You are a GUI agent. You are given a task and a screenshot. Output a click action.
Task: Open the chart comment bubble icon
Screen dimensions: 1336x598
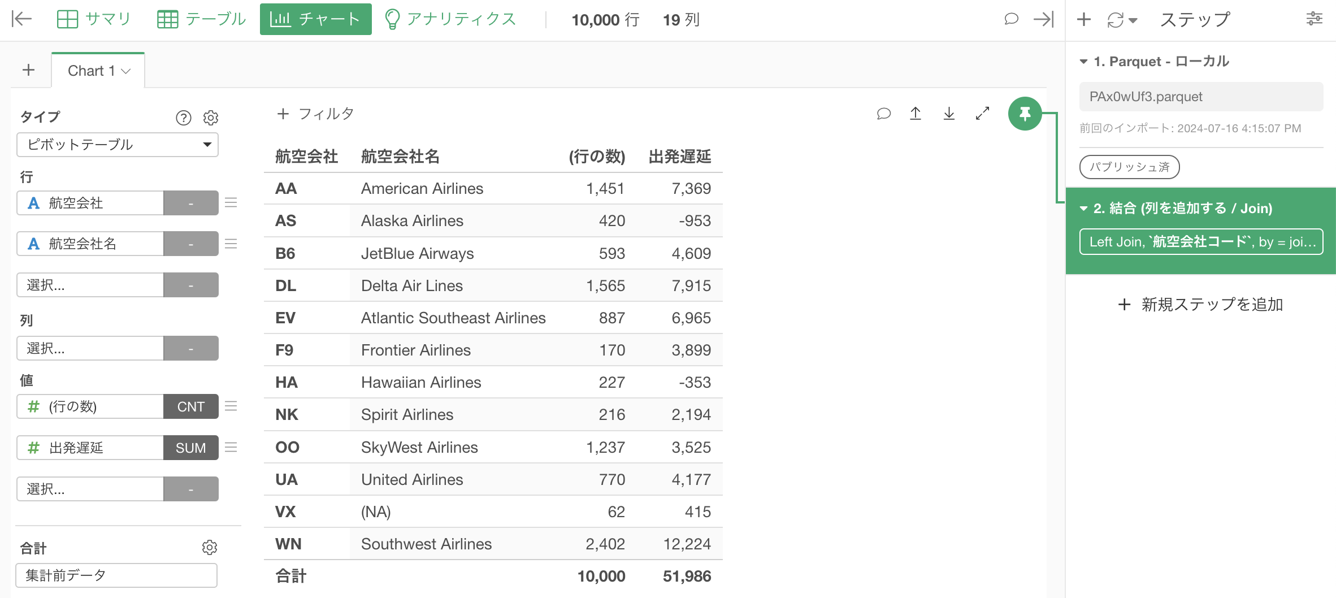[884, 114]
